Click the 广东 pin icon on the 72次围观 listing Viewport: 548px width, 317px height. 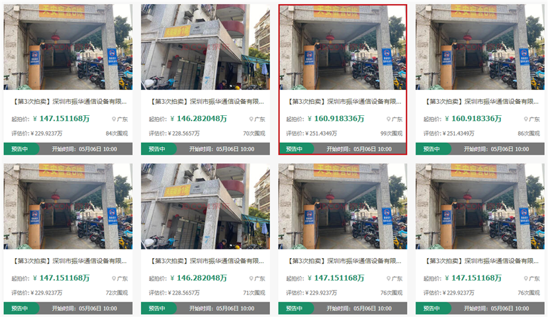pyautogui.click(x=114, y=279)
